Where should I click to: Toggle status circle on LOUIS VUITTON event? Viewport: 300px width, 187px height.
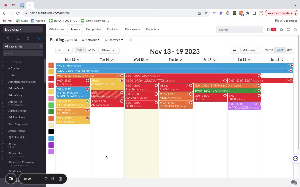click(x=225, y=81)
